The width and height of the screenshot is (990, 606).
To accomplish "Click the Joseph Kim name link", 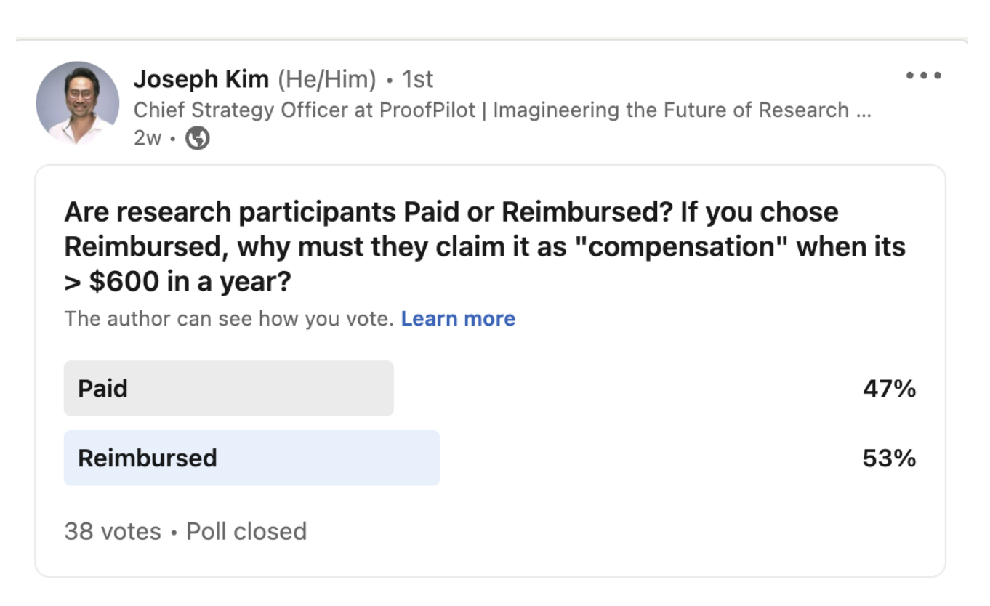I will (x=201, y=79).
